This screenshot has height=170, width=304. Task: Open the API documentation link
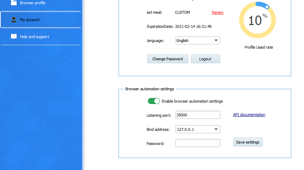[249, 115]
